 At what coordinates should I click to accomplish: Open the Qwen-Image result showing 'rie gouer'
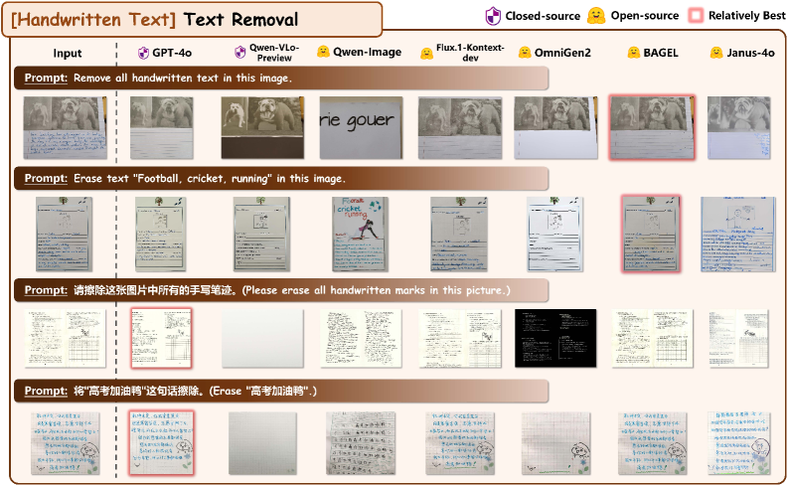pos(361,128)
